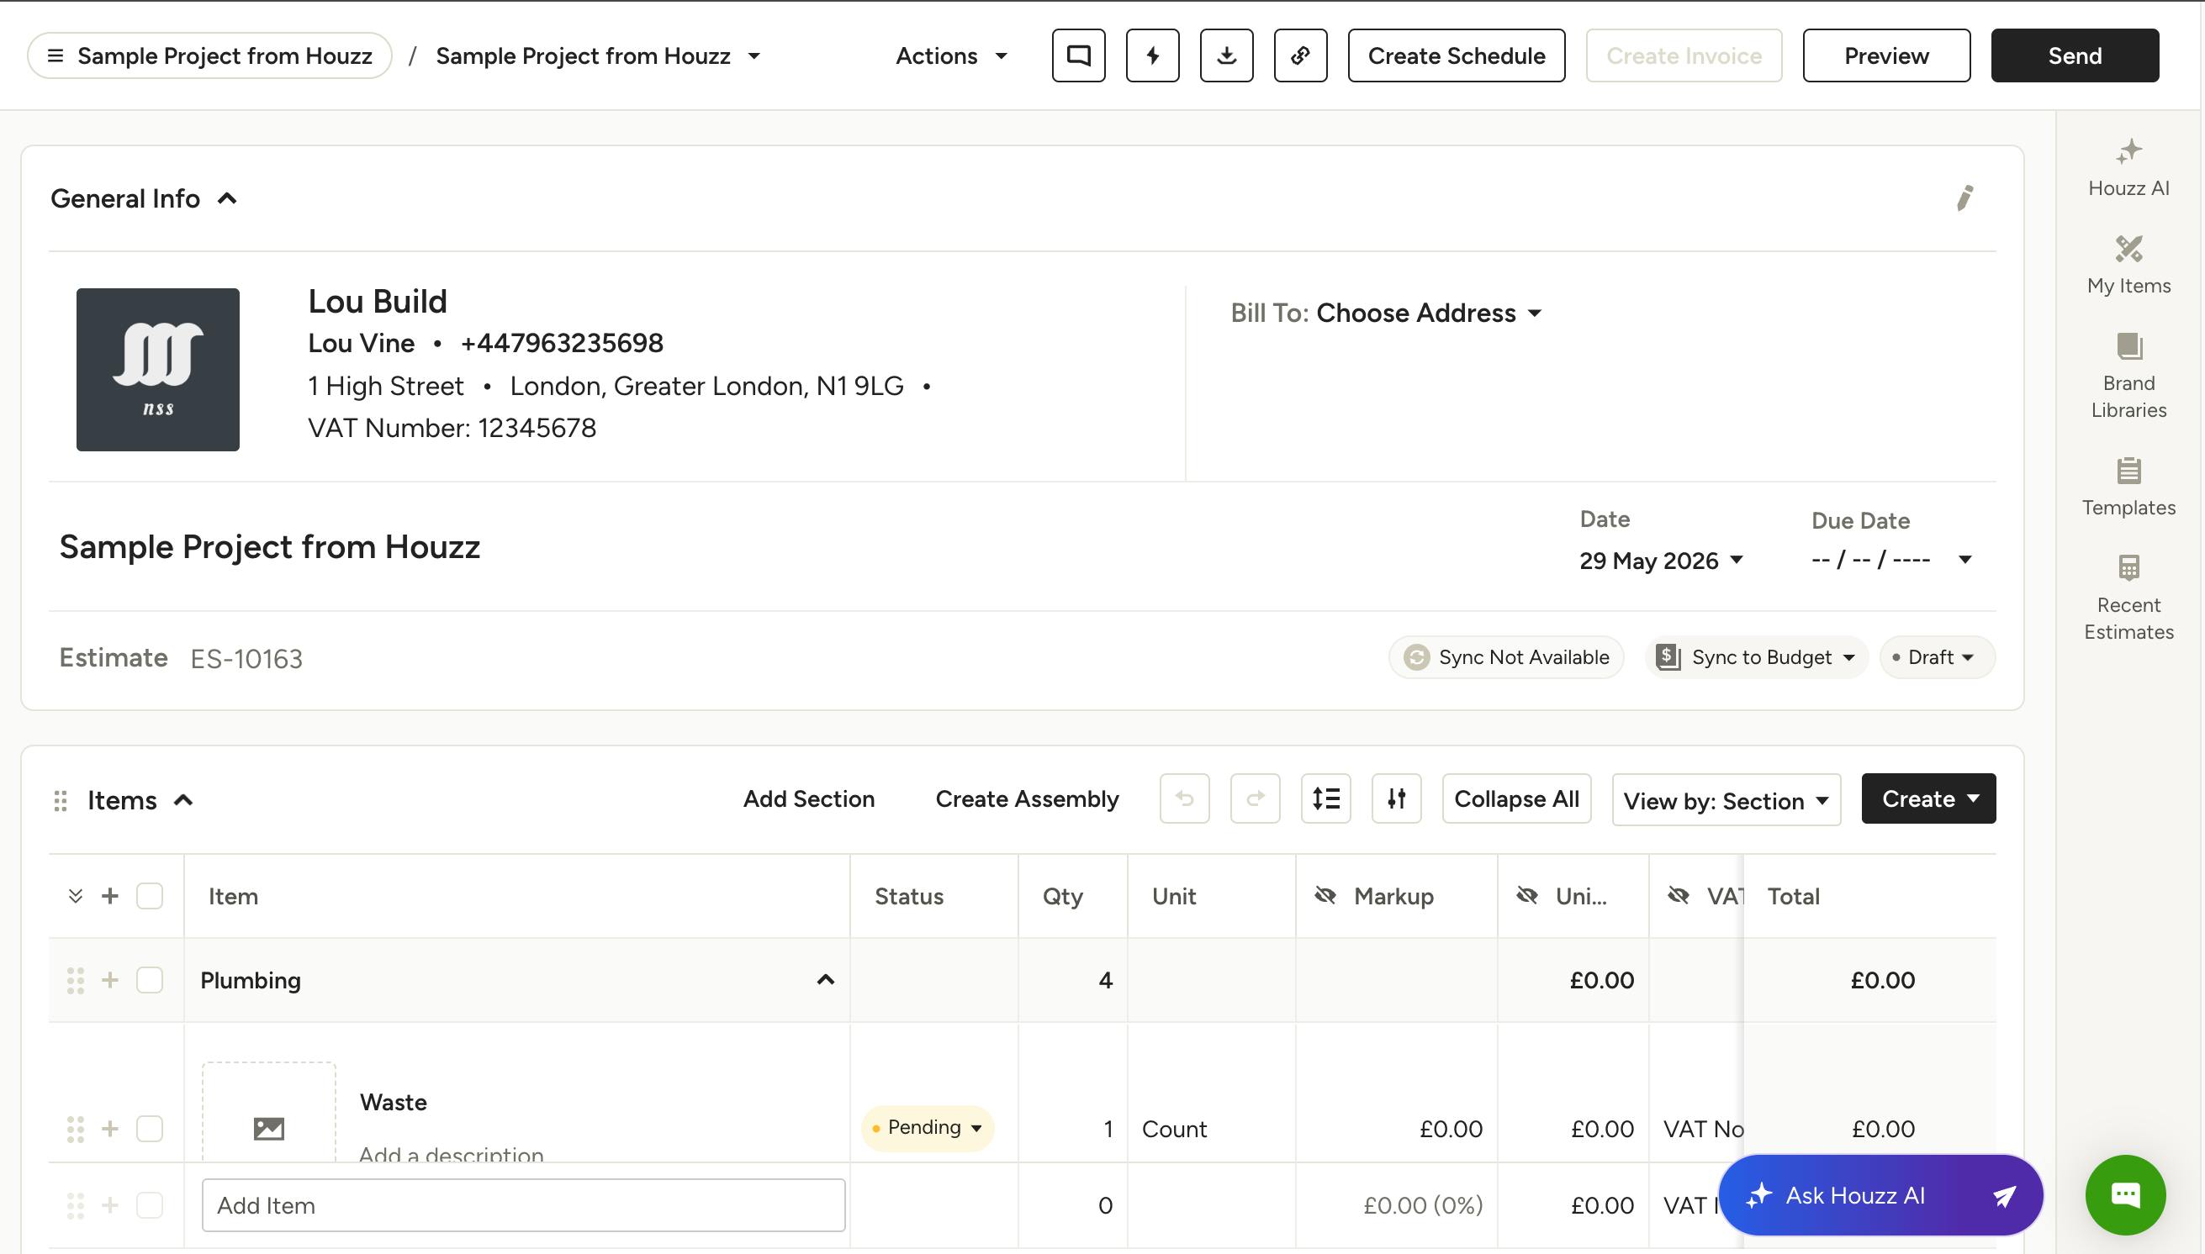Click the lightning bolt quick actions icon

(x=1152, y=55)
